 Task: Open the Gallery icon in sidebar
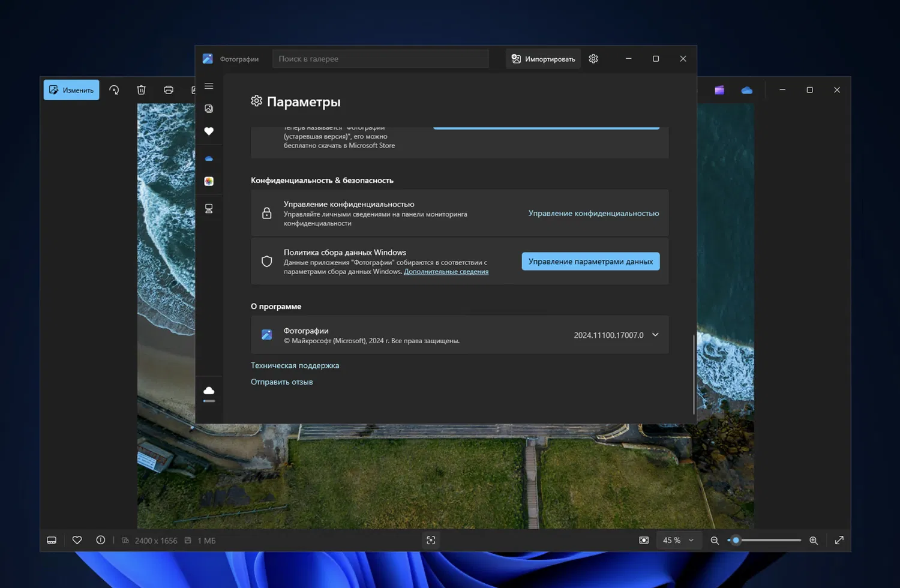coord(209,109)
